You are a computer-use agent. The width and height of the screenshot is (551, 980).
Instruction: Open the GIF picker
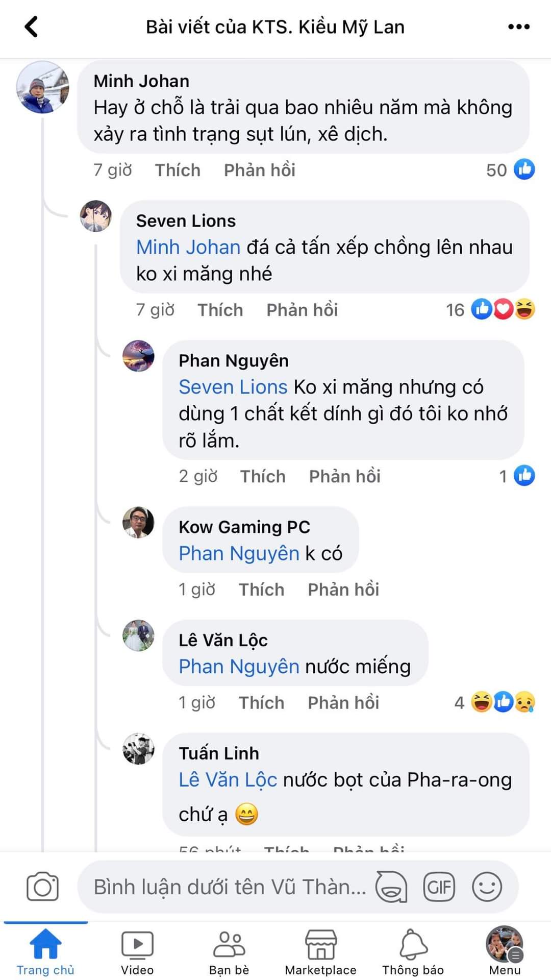point(439,887)
